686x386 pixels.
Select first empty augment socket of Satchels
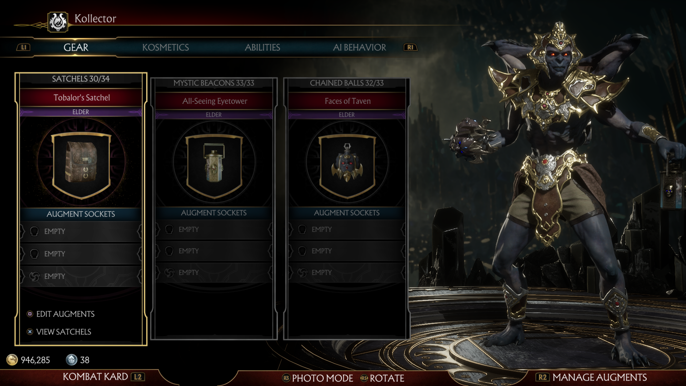[x=81, y=231]
